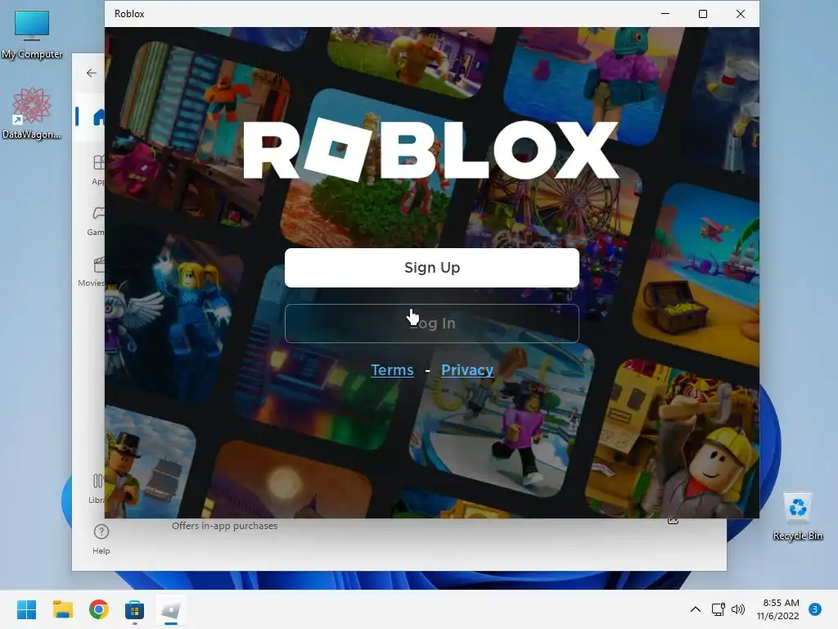
Task: Click the 'Offers in-app purchases' text
Action: click(224, 526)
